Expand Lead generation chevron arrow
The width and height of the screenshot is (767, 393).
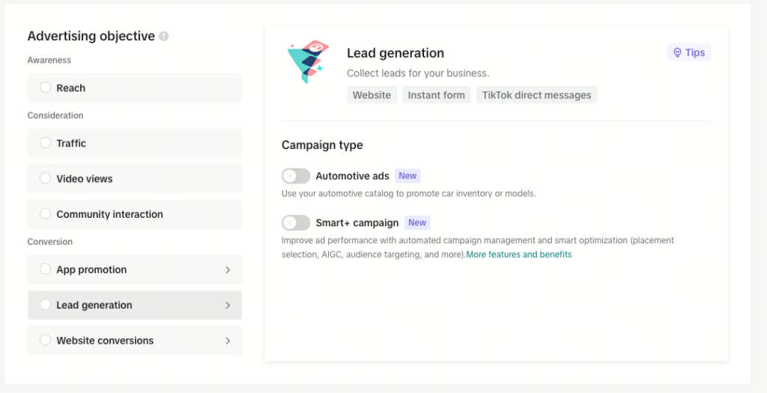228,305
